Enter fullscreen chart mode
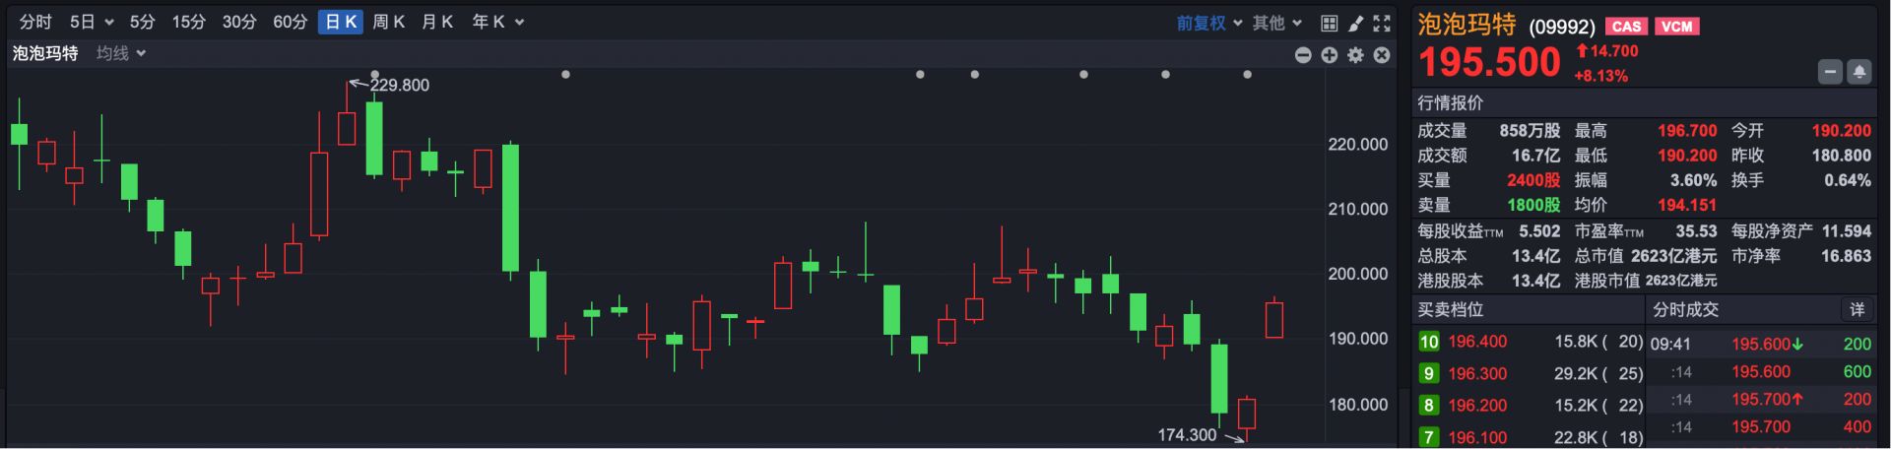Image resolution: width=1891 pixels, height=449 pixels. [1382, 23]
